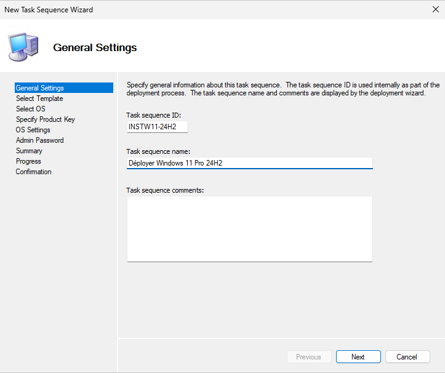
Task: Go to the Summary step
Action: point(29,151)
